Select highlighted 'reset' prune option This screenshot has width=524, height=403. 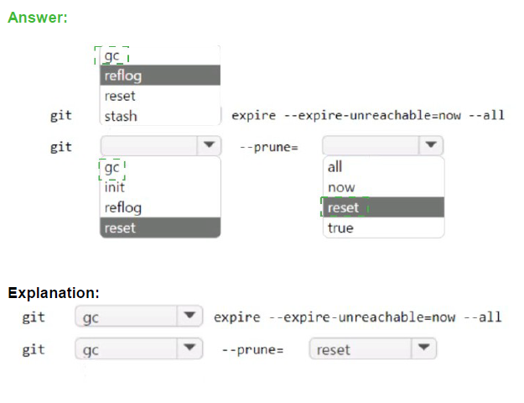click(382, 207)
